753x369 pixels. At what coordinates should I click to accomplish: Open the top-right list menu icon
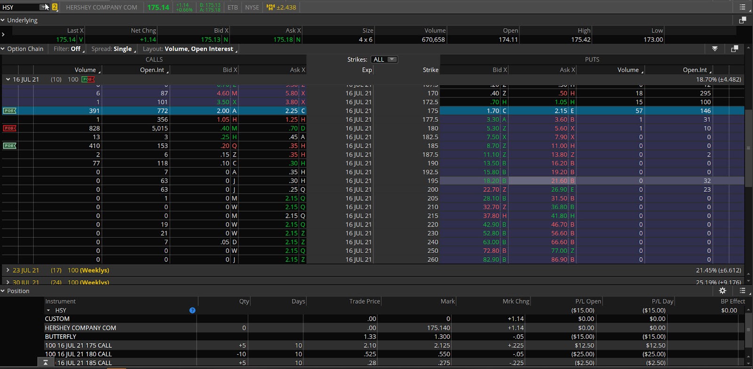coord(742,7)
